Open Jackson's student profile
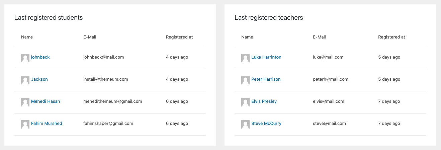The height and width of the screenshot is (150, 441). (x=39, y=79)
